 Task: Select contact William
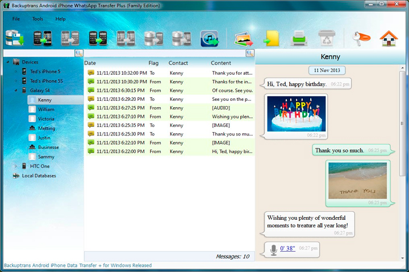pyautogui.click(x=46, y=109)
